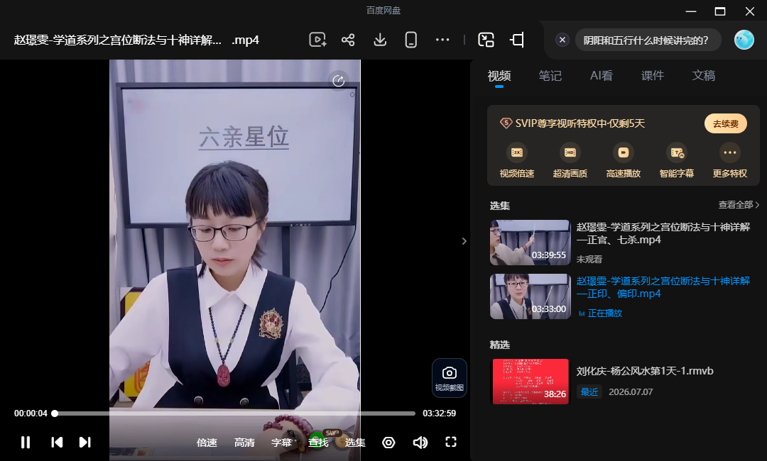
Task: Click the video file title in header
Action: coord(136,40)
